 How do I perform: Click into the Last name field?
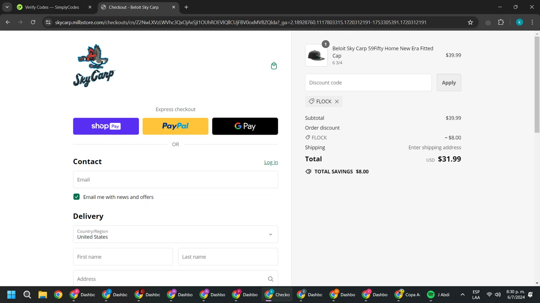tap(228, 257)
